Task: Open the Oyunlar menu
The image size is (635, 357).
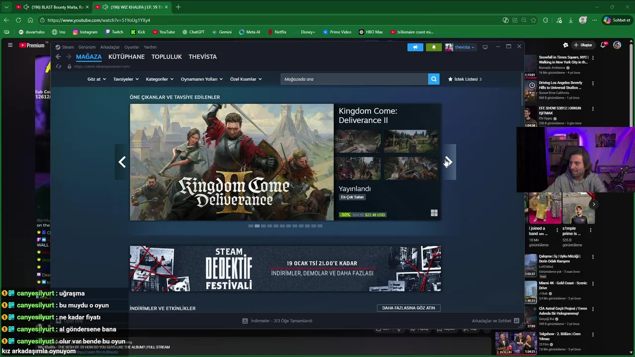Action: 131,47
